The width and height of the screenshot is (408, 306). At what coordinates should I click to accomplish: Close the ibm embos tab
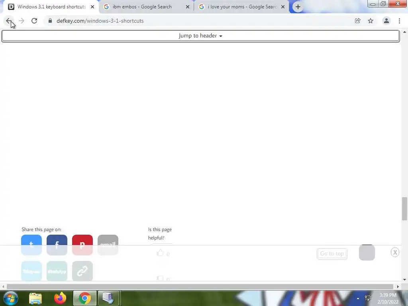pyautogui.click(x=188, y=7)
